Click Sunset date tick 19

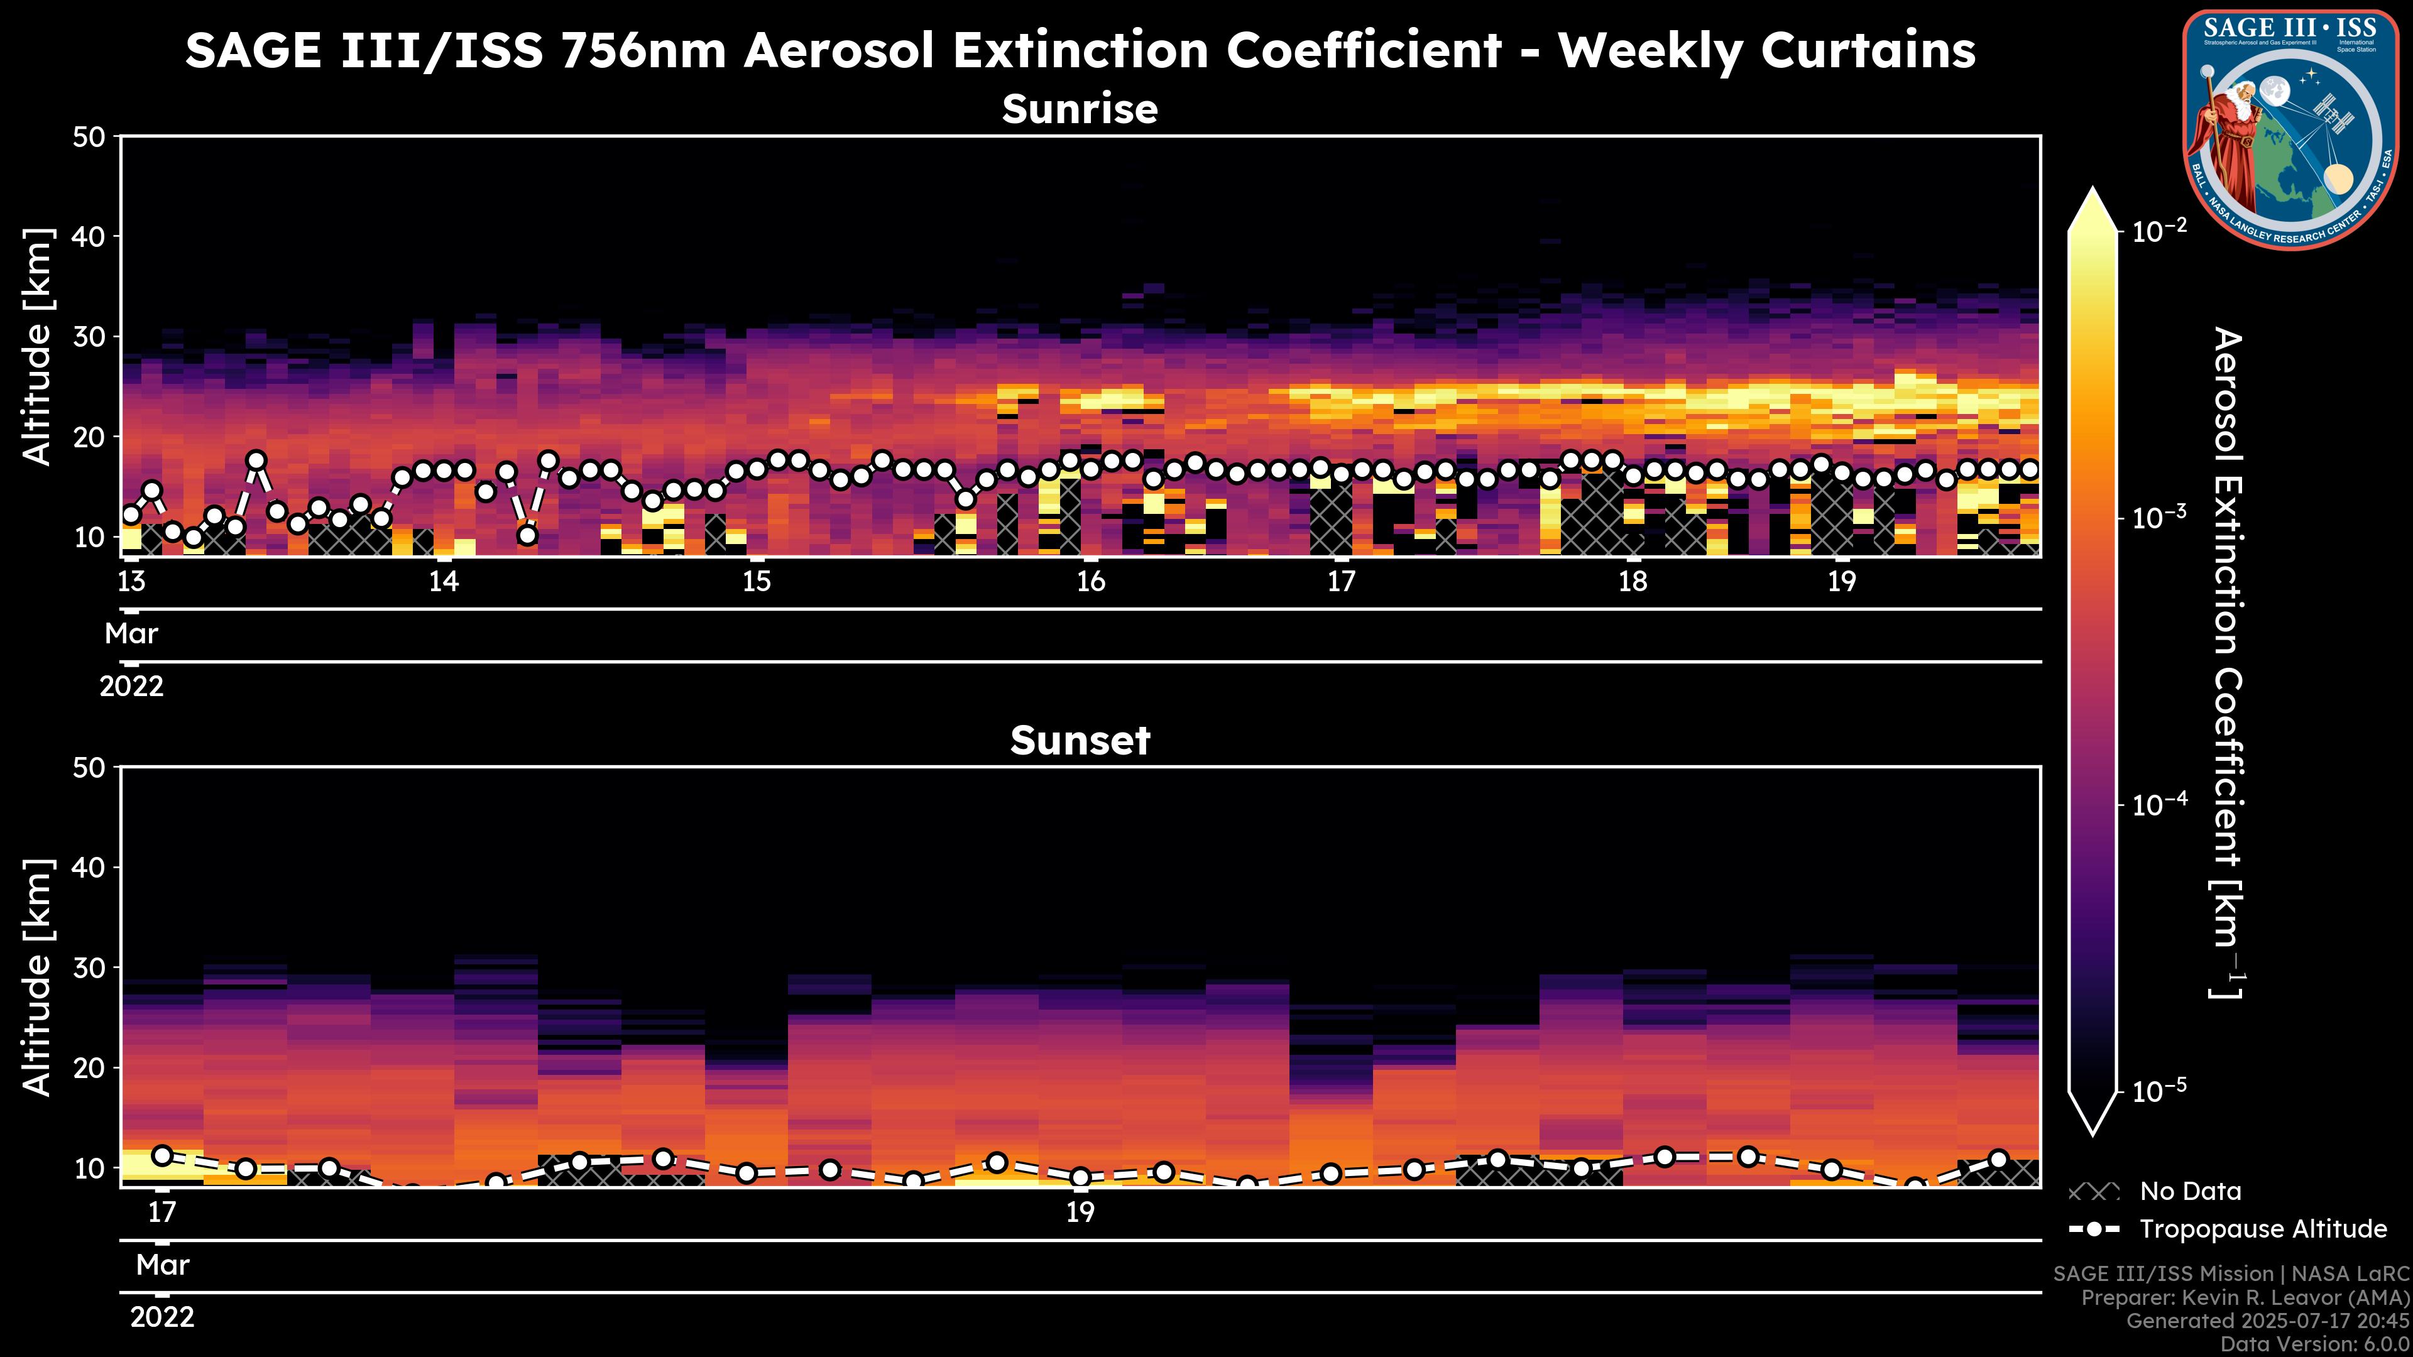point(1080,1213)
